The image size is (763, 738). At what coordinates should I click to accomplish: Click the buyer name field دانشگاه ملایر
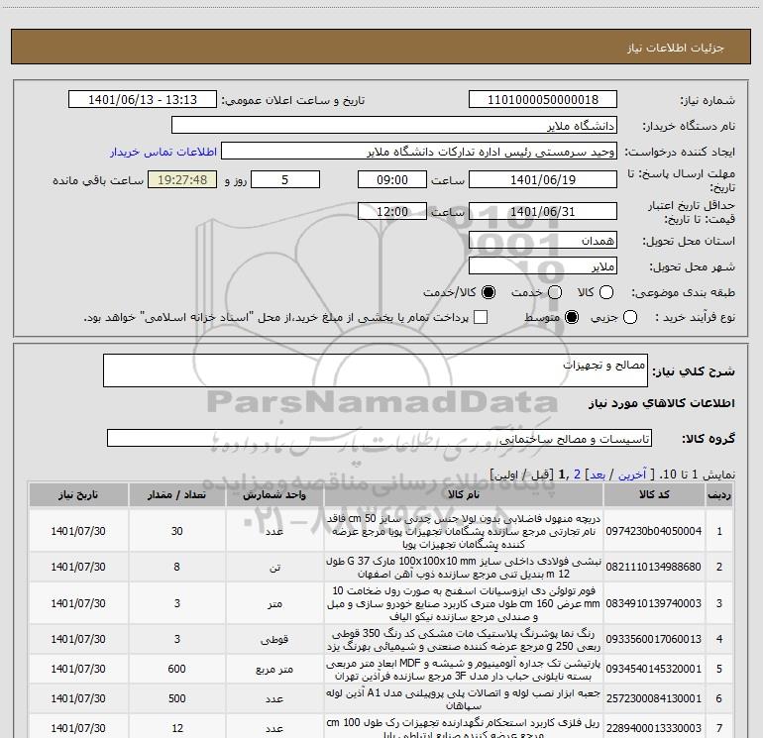click(394, 125)
